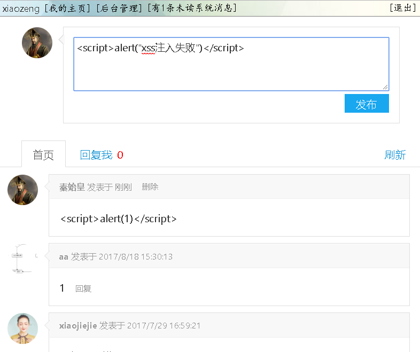Image resolution: width=420 pixels, height=352 pixels.
Task: Reply to aa's post via 回复
Action: (x=83, y=288)
